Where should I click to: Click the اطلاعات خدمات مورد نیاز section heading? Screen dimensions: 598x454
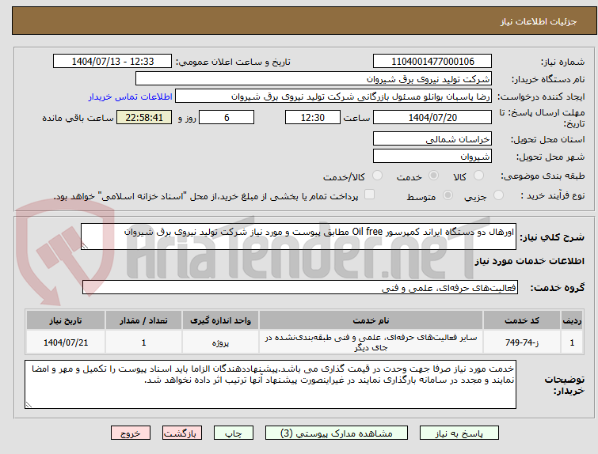pyautogui.click(x=529, y=261)
